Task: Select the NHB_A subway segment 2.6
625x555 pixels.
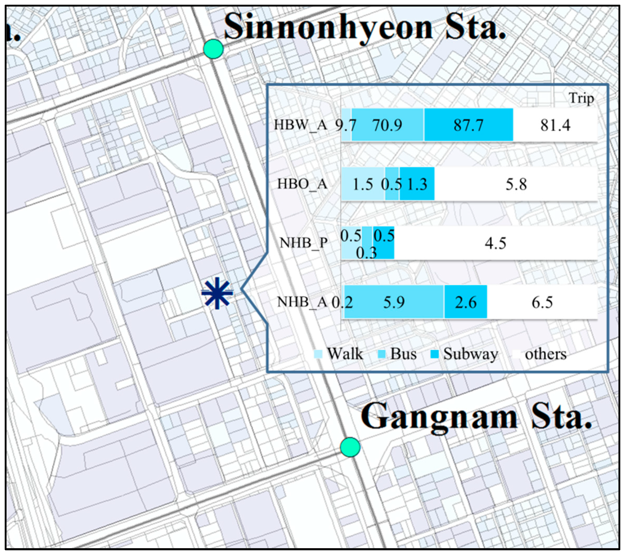Action: click(465, 302)
